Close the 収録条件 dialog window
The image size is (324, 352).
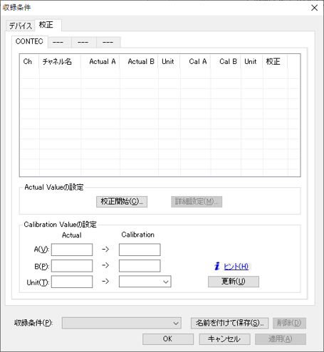[x=315, y=8]
